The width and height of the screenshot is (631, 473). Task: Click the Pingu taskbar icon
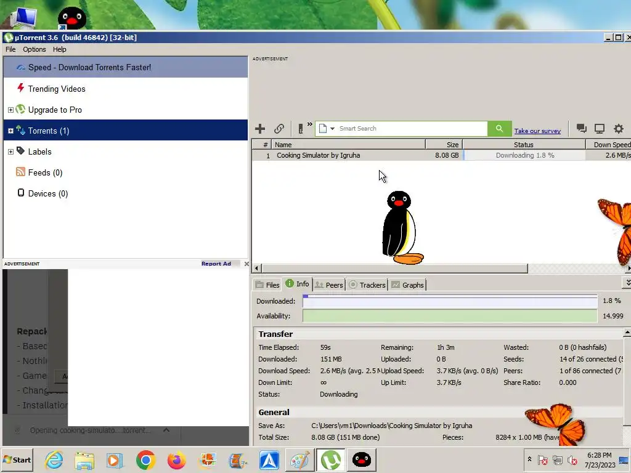pos(361,459)
